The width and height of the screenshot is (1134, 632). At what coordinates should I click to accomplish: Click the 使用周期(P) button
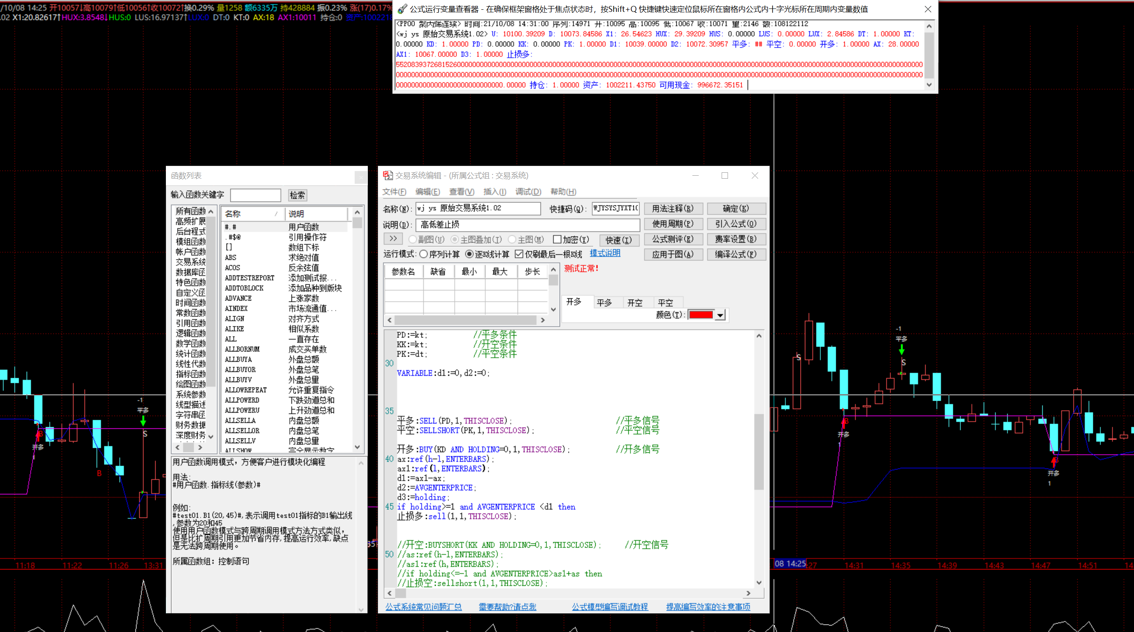point(673,224)
